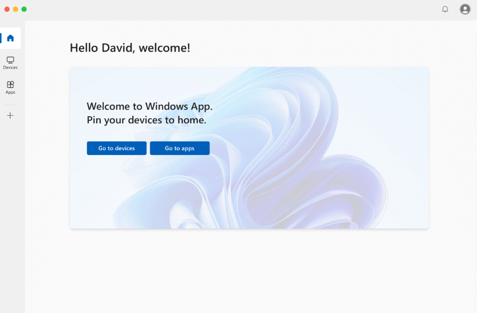Click the green maximize window button

24,9
